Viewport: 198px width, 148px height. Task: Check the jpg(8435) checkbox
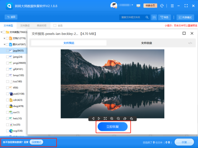pos(8,51)
